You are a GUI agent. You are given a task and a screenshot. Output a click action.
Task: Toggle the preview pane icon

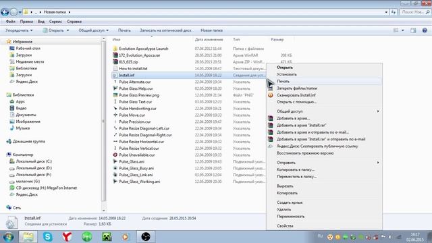point(413,30)
